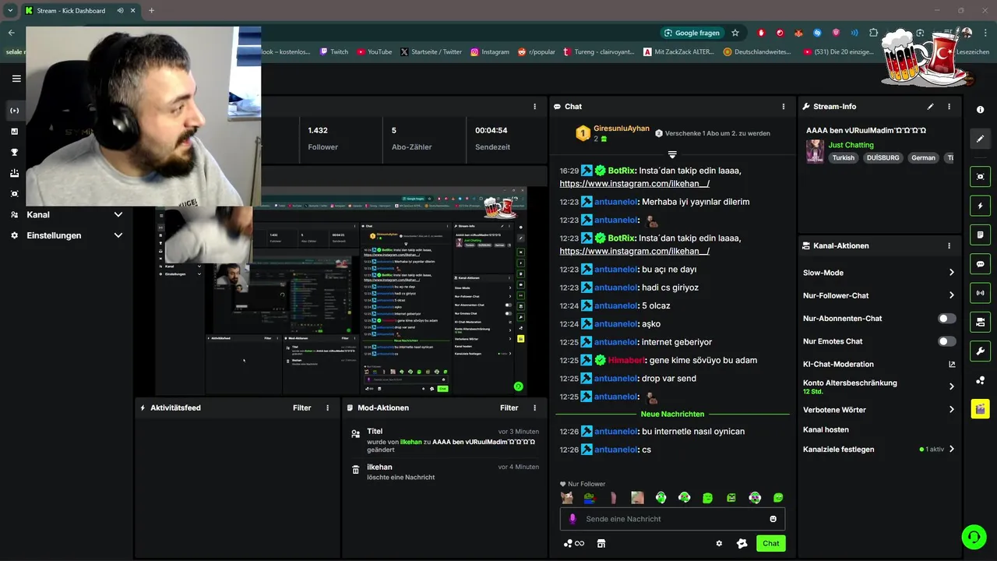
Task: Click the stream preview thumbnail
Action: pos(341,291)
